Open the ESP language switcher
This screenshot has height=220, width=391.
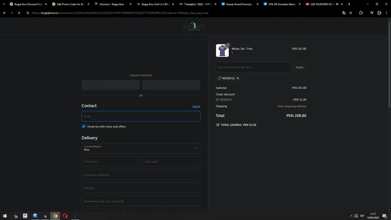coord(362,216)
